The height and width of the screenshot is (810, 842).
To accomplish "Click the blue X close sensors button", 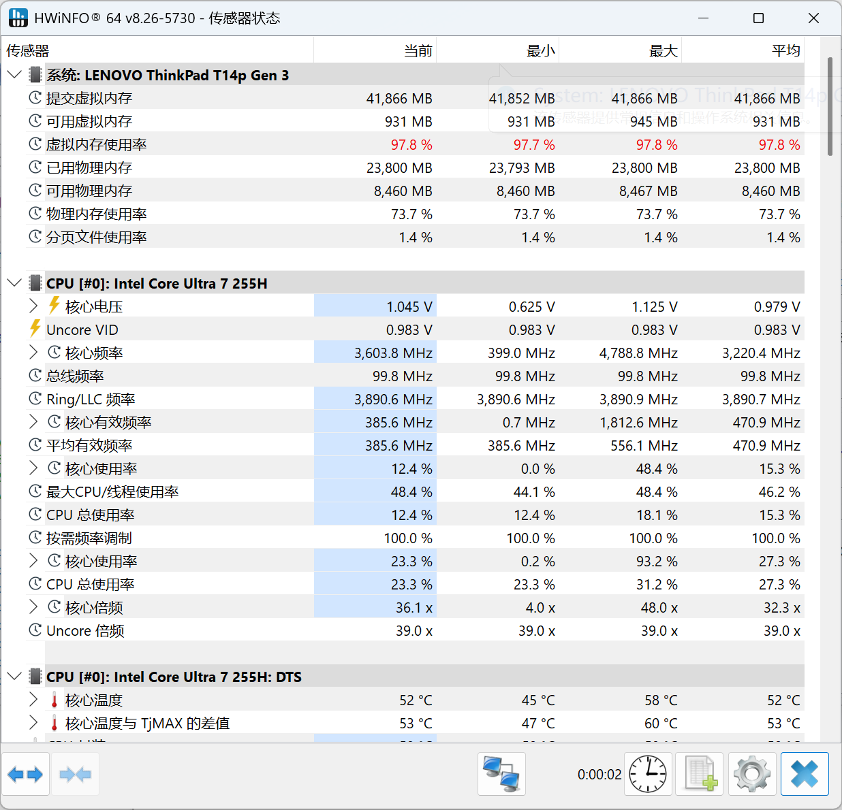I will click(805, 774).
